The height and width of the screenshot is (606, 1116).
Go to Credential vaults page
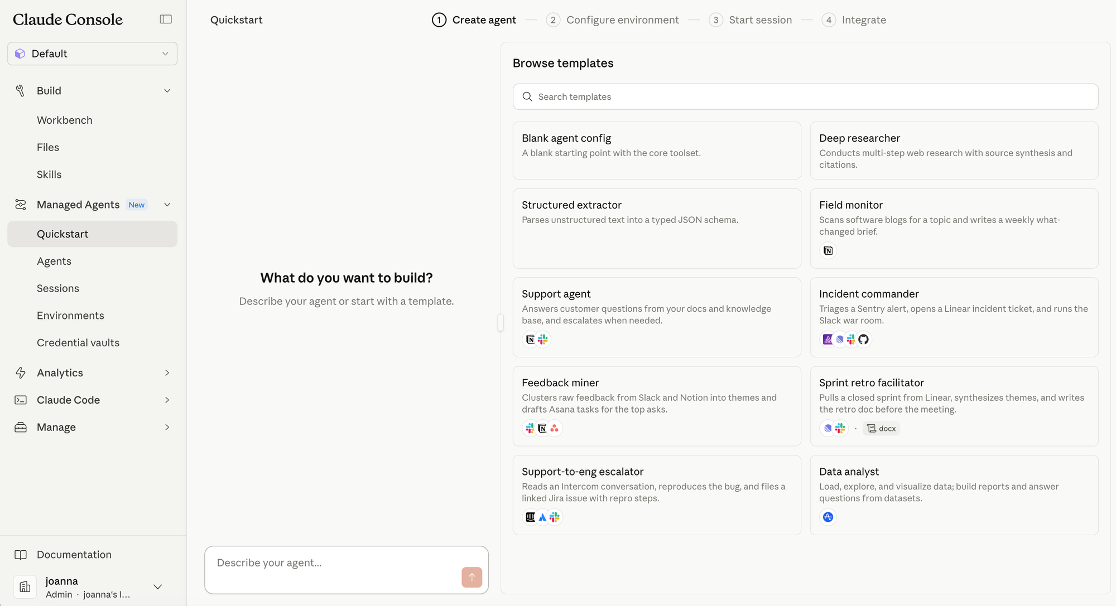[x=78, y=343]
